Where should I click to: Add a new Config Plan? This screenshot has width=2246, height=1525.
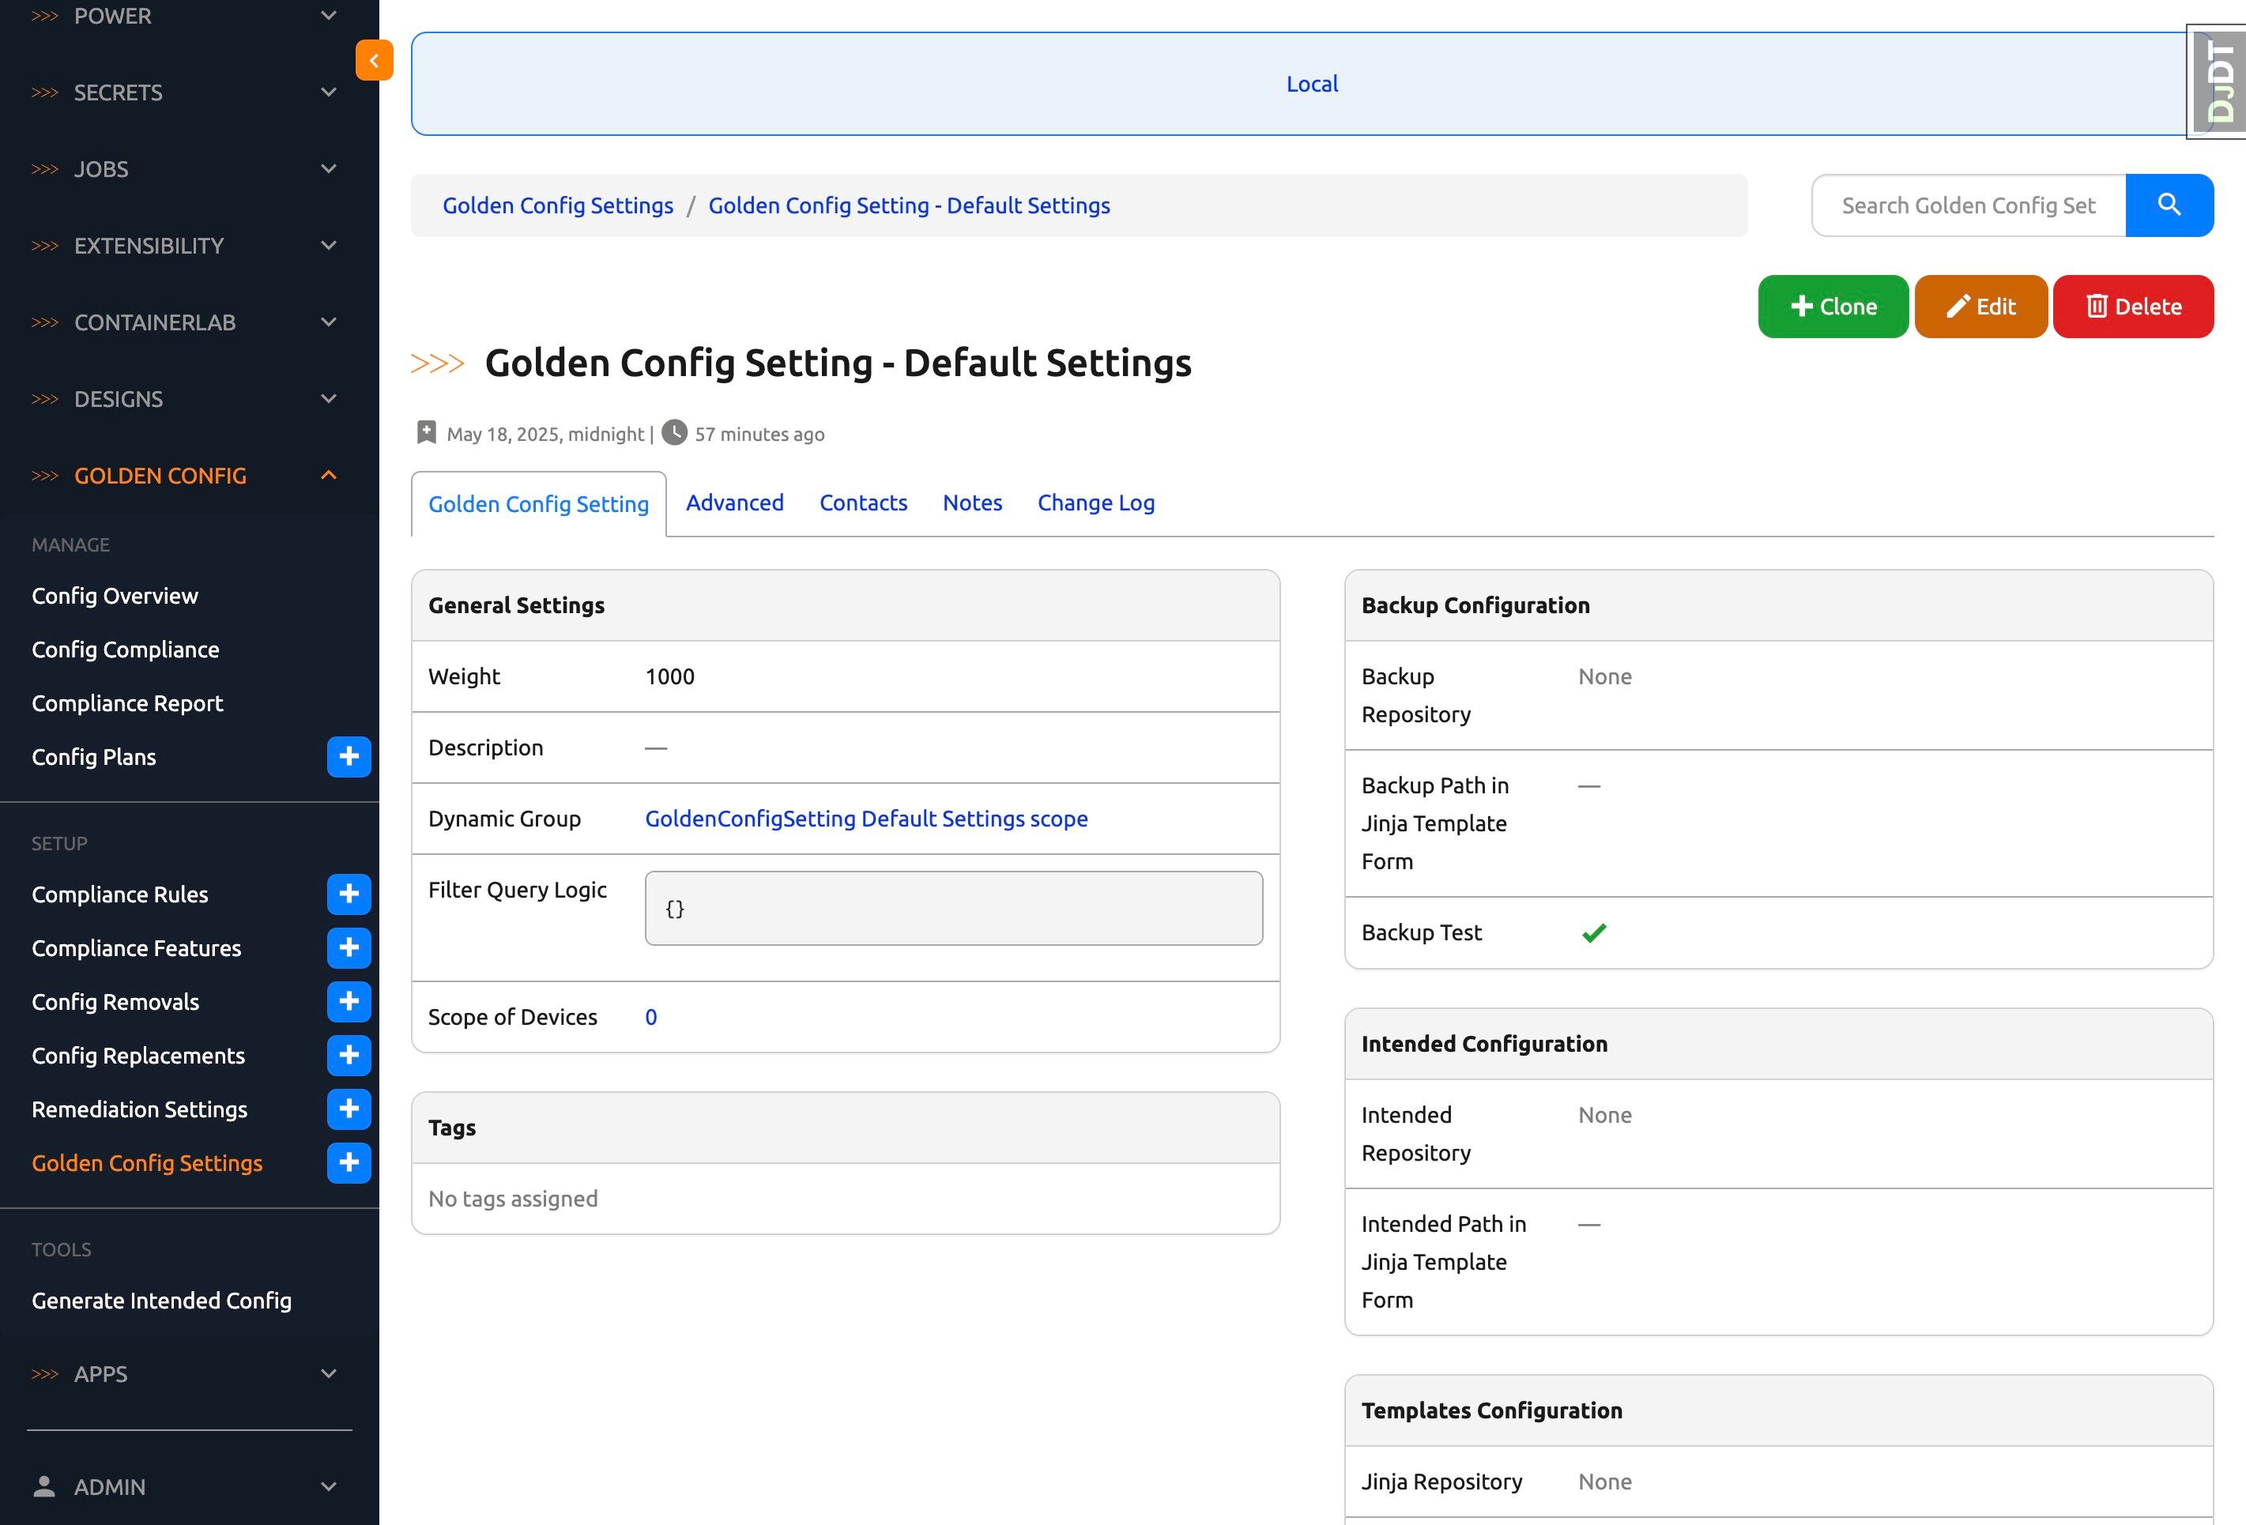click(349, 757)
